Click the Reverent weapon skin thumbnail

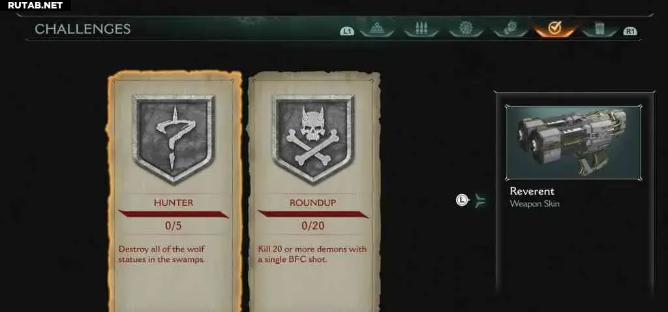pos(573,143)
